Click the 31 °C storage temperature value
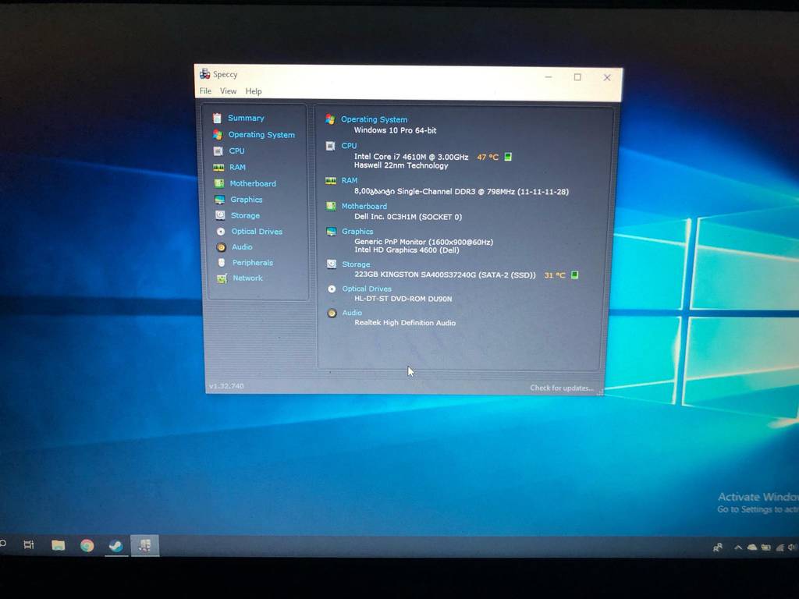 click(x=555, y=275)
